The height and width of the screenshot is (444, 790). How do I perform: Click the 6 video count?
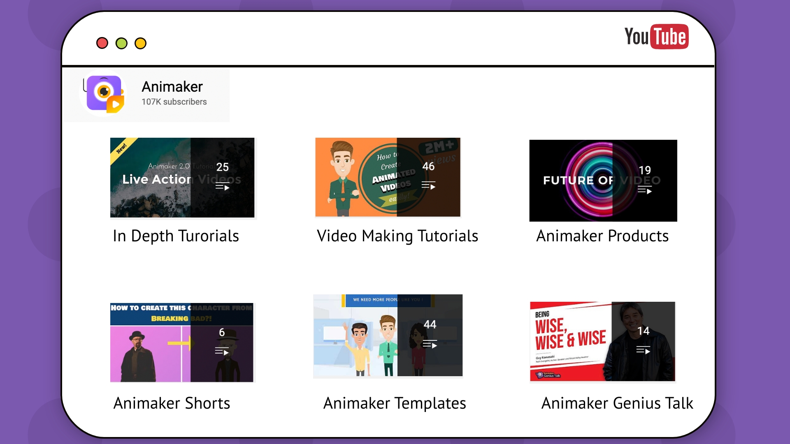tap(222, 332)
